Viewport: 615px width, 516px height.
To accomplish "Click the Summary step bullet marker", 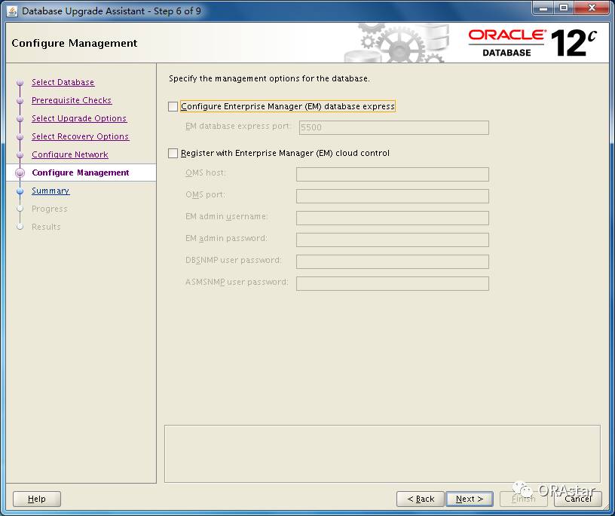I will (x=20, y=191).
